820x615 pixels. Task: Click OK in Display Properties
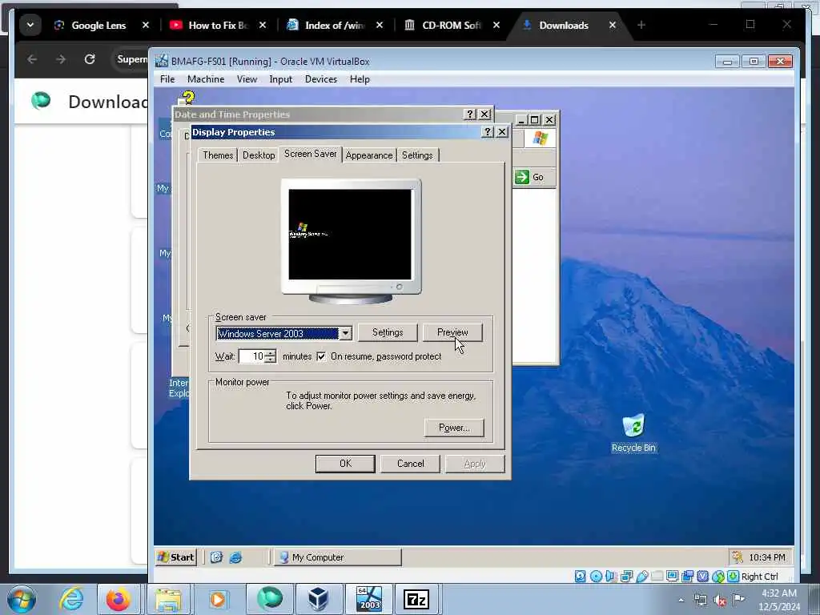(345, 464)
